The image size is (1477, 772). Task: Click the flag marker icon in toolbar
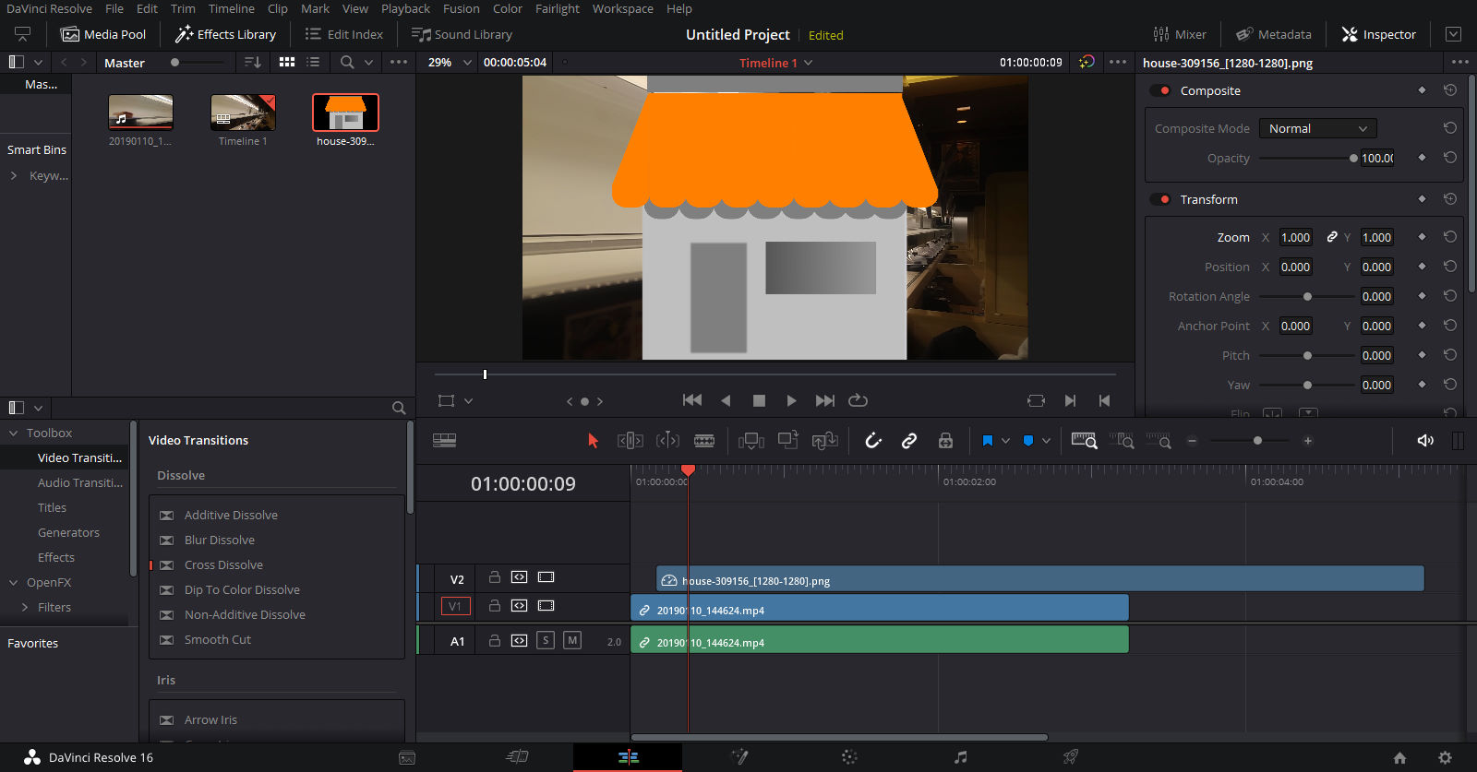(987, 441)
